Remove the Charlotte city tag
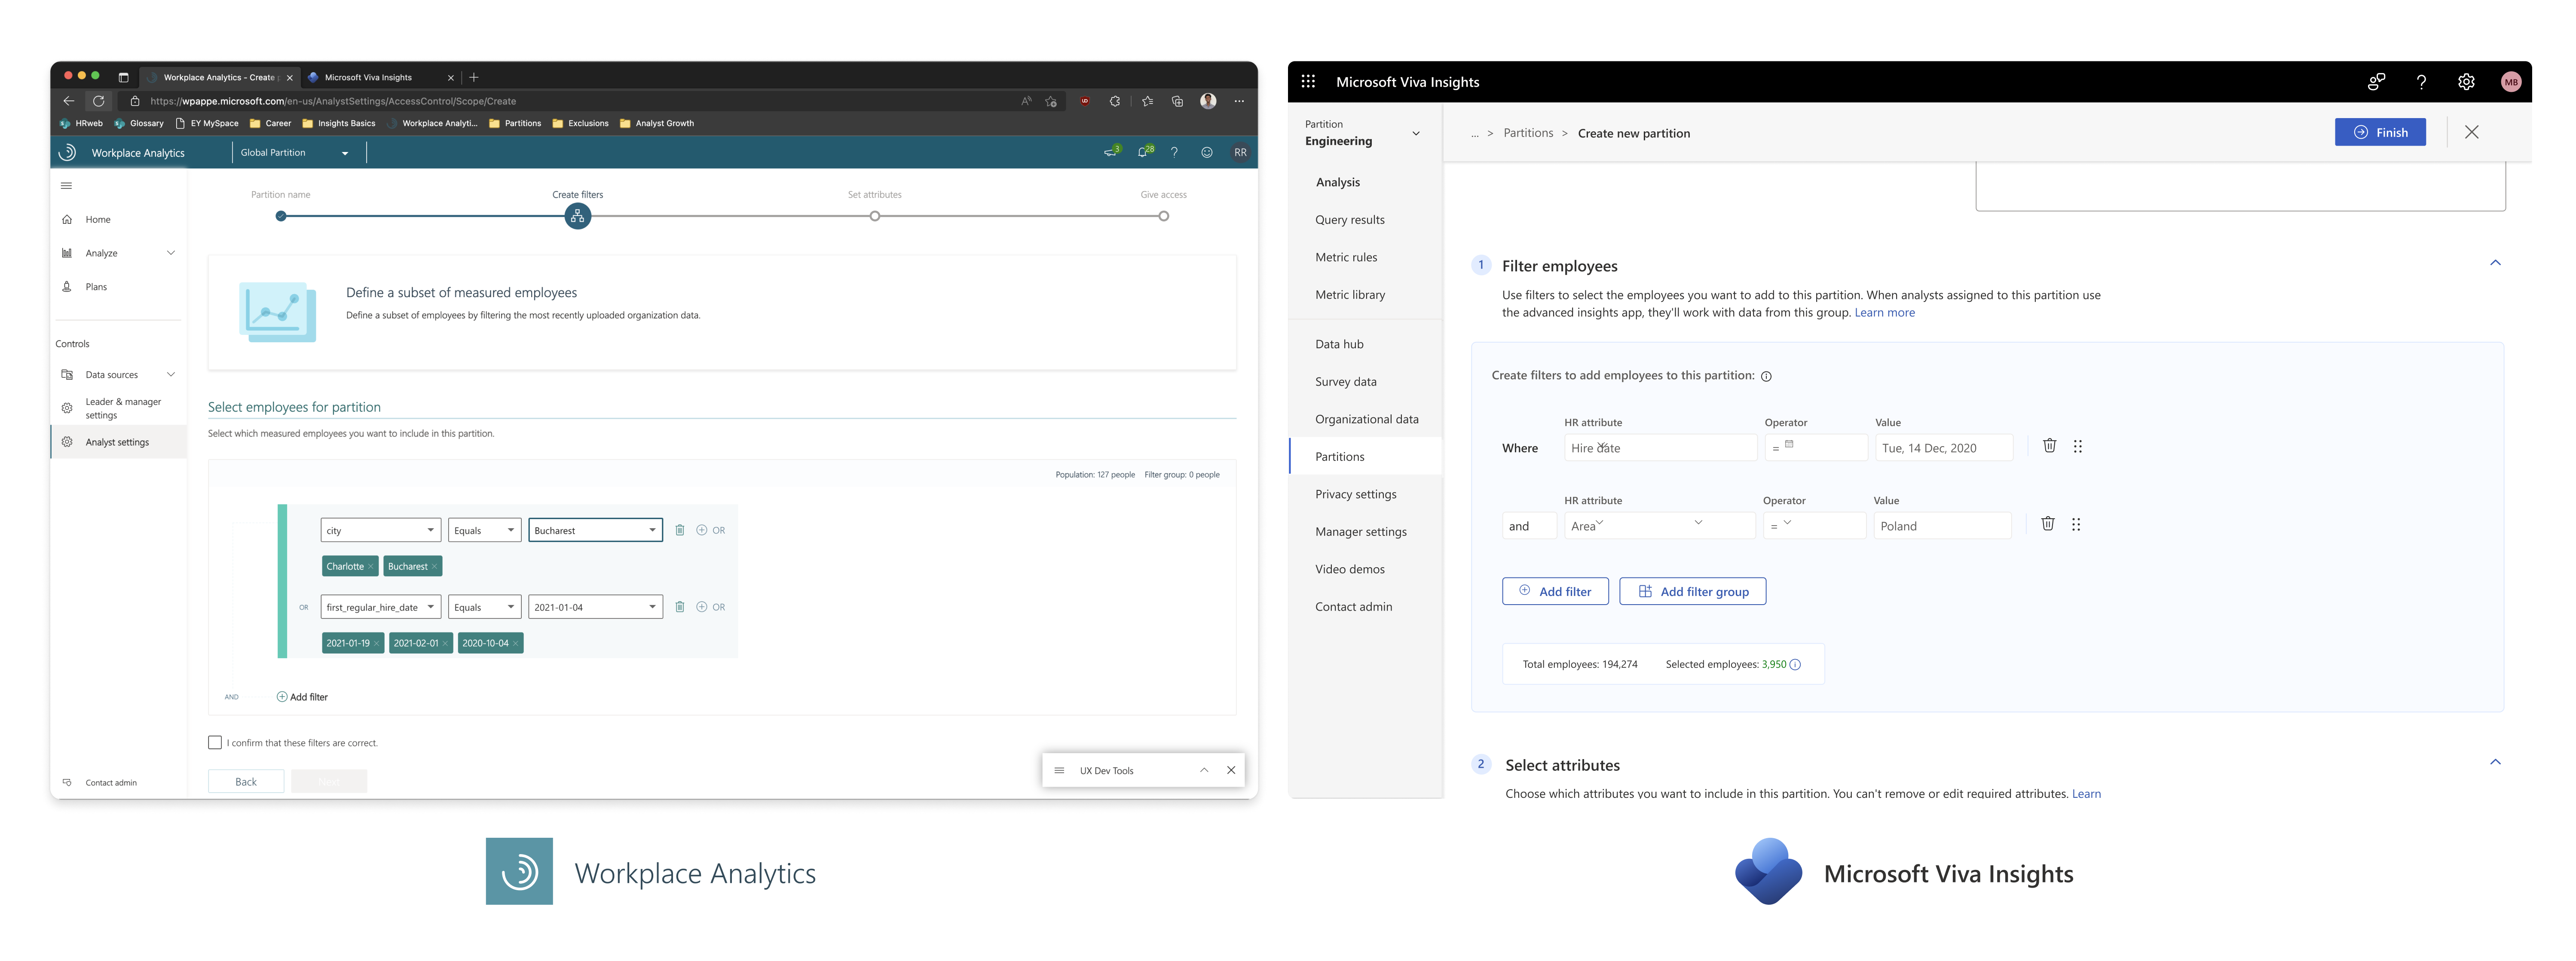The width and height of the screenshot is (2576, 961). (x=371, y=566)
